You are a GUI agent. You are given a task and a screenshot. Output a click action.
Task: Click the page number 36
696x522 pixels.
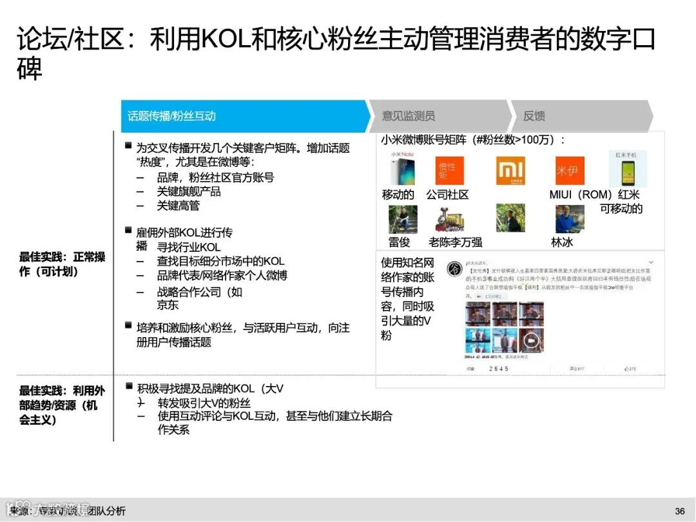(680, 511)
